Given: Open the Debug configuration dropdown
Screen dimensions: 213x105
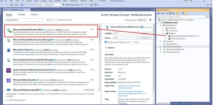Looking at the screenshot, I should (x=41, y=5).
